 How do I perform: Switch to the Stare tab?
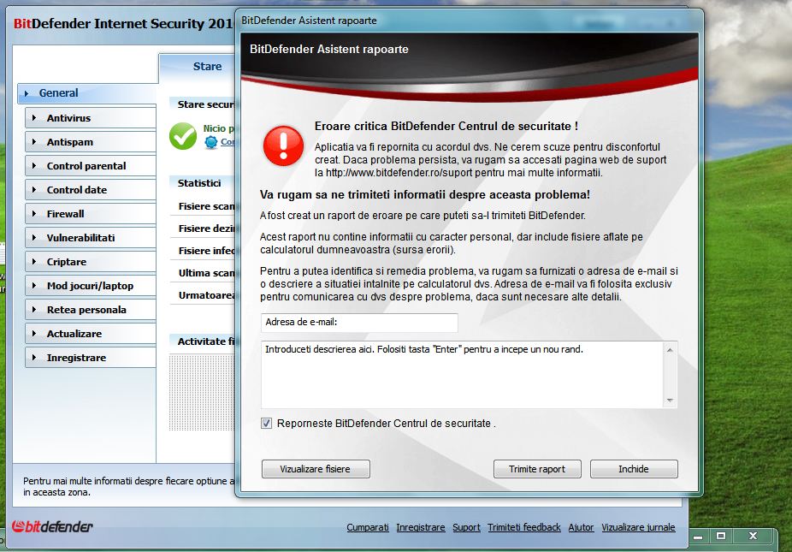207,66
